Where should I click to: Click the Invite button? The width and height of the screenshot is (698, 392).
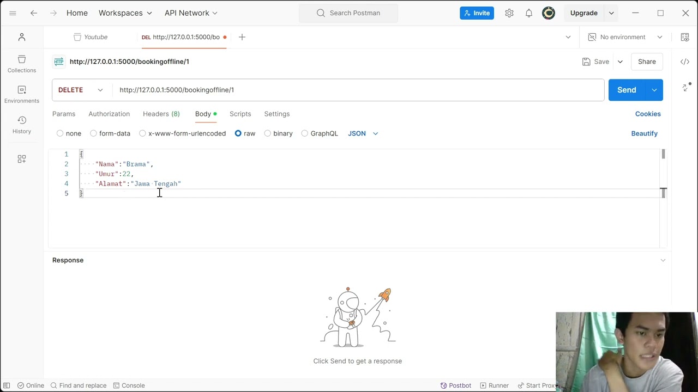(477, 13)
